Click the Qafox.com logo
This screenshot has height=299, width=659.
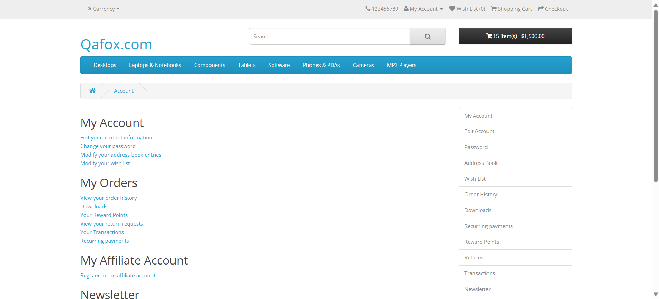click(116, 44)
